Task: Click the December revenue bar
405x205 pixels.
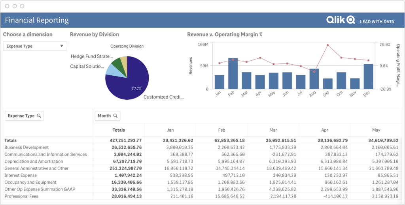Action: [x=368, y=76]
